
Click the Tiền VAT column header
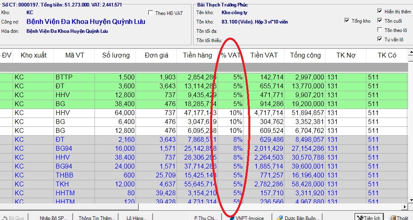(x=264, y=55)
